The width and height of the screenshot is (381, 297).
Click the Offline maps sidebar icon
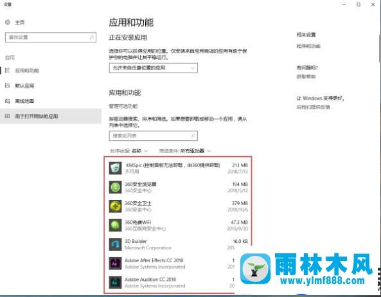(8, 101)
